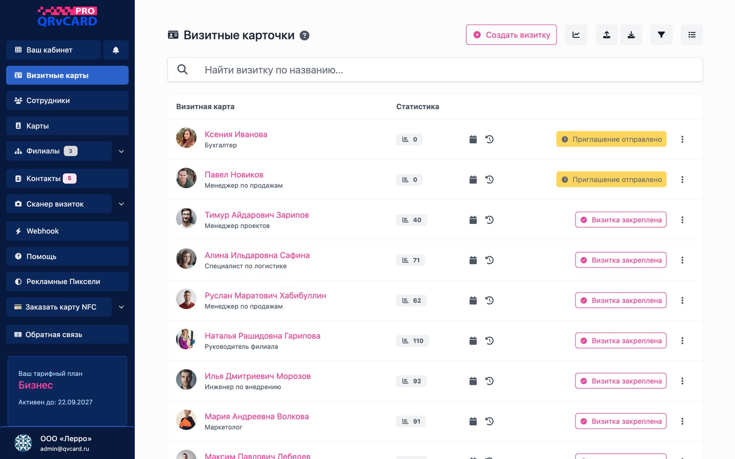Open history icon for Павел Новиков
This screenshot has width=735, height=459.
pos(490,180)
